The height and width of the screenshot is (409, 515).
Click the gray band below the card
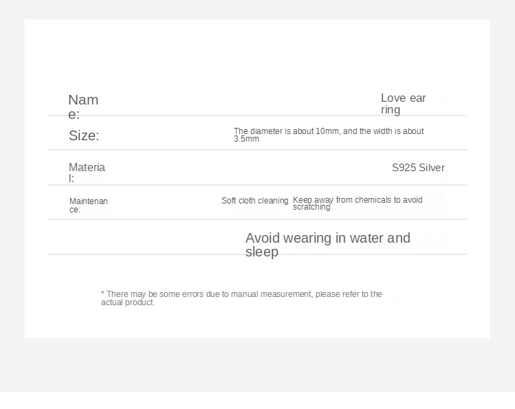257,364
